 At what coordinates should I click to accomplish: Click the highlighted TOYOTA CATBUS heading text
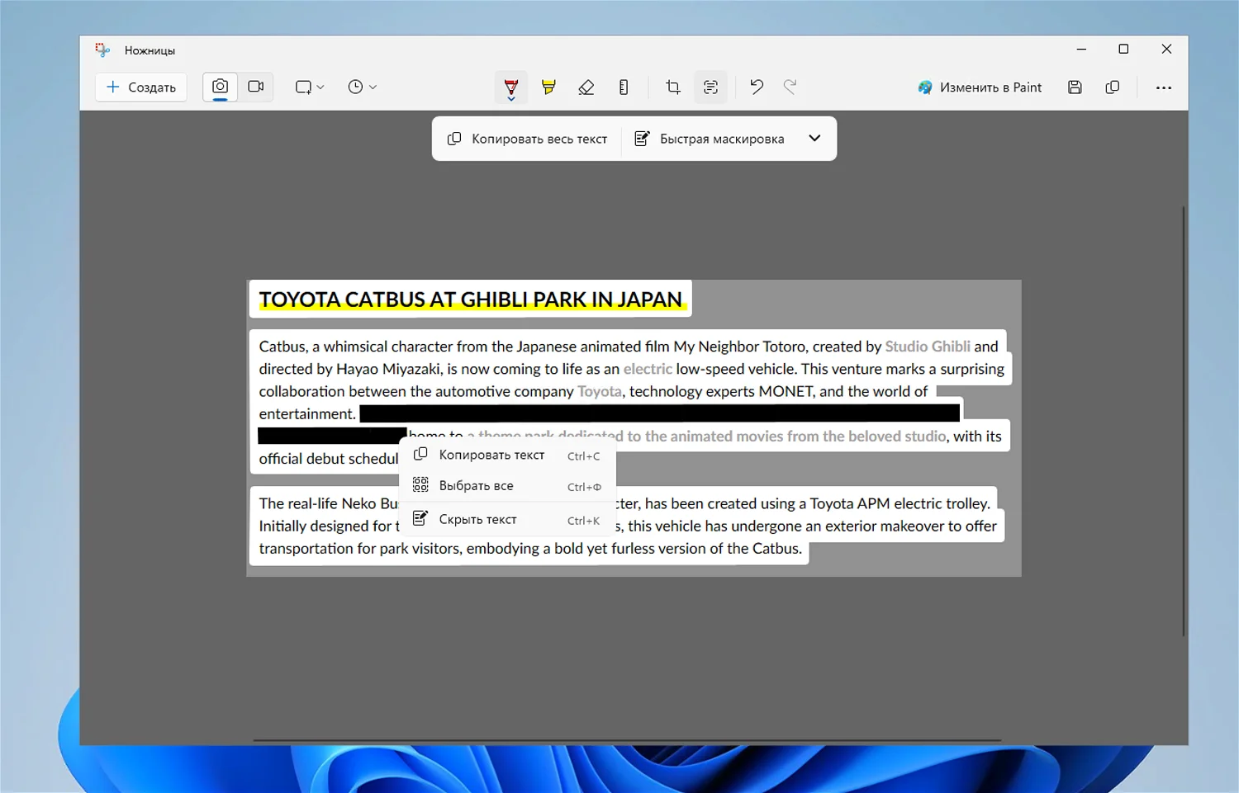(471, 300)
